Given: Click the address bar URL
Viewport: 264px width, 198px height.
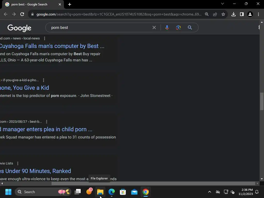Looking at the screenshot, I should click(119, 14).
